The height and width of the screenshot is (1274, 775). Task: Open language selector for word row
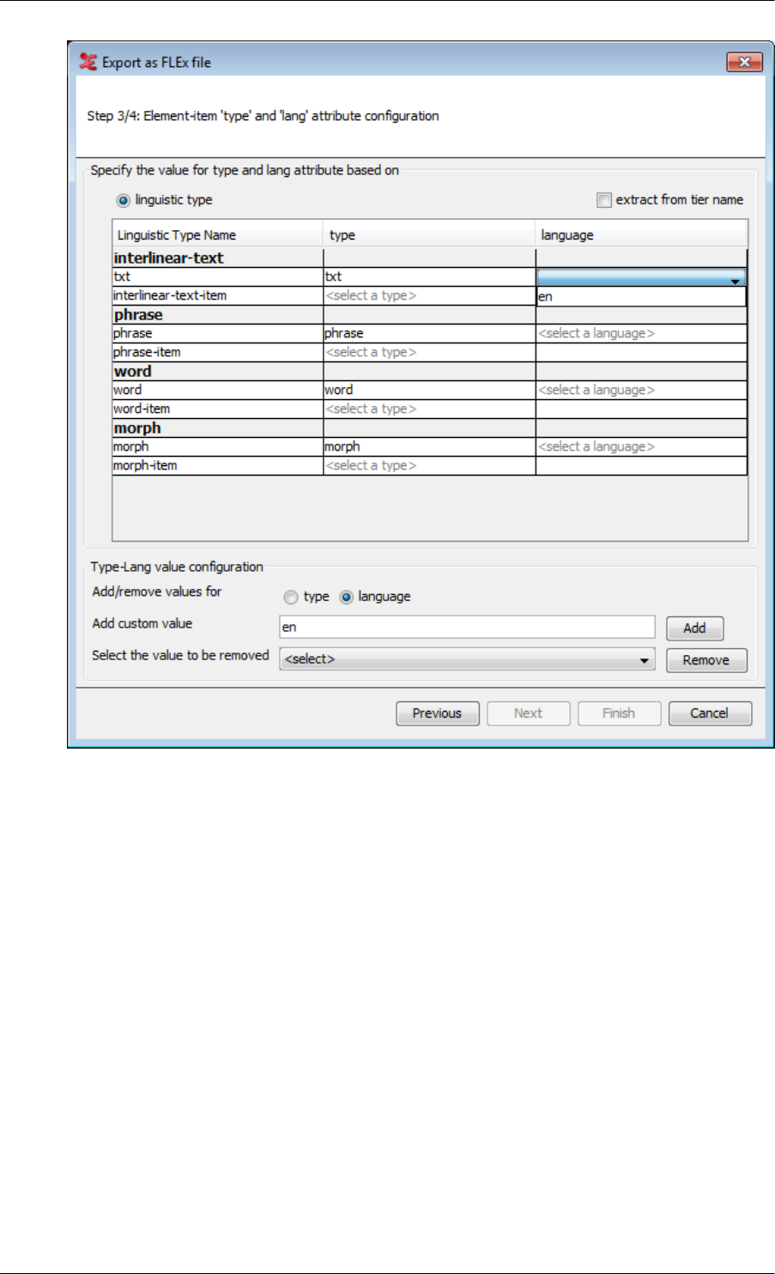(641, 390)
